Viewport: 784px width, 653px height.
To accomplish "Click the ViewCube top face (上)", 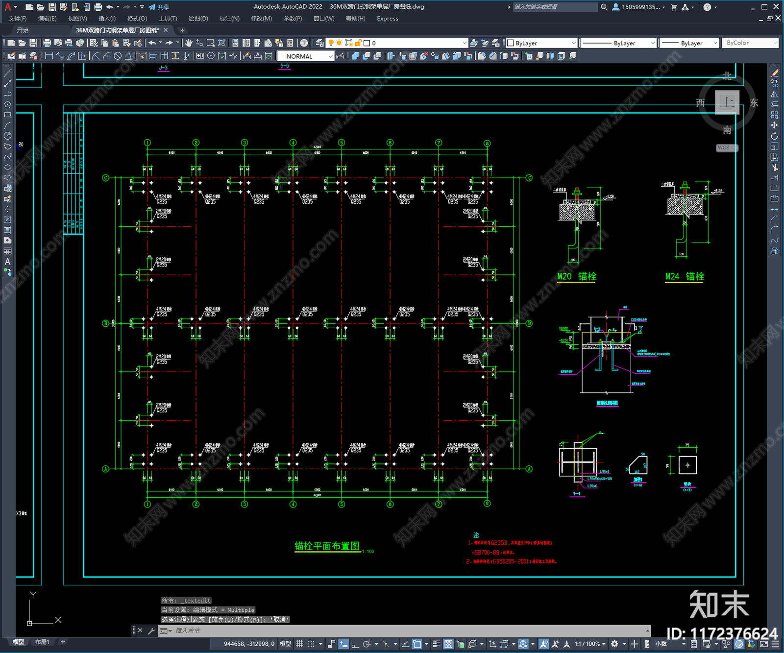I will coord(727,102).
